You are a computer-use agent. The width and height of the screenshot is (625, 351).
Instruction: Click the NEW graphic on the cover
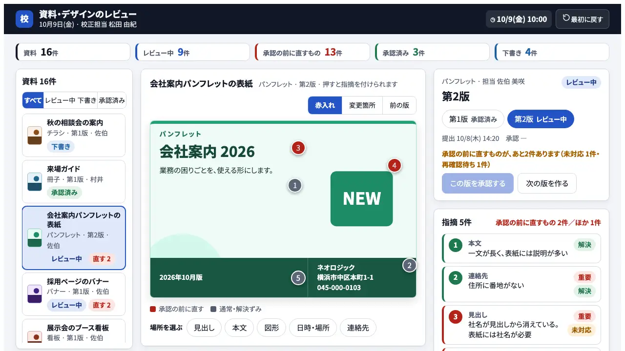(x=362, y=198)
